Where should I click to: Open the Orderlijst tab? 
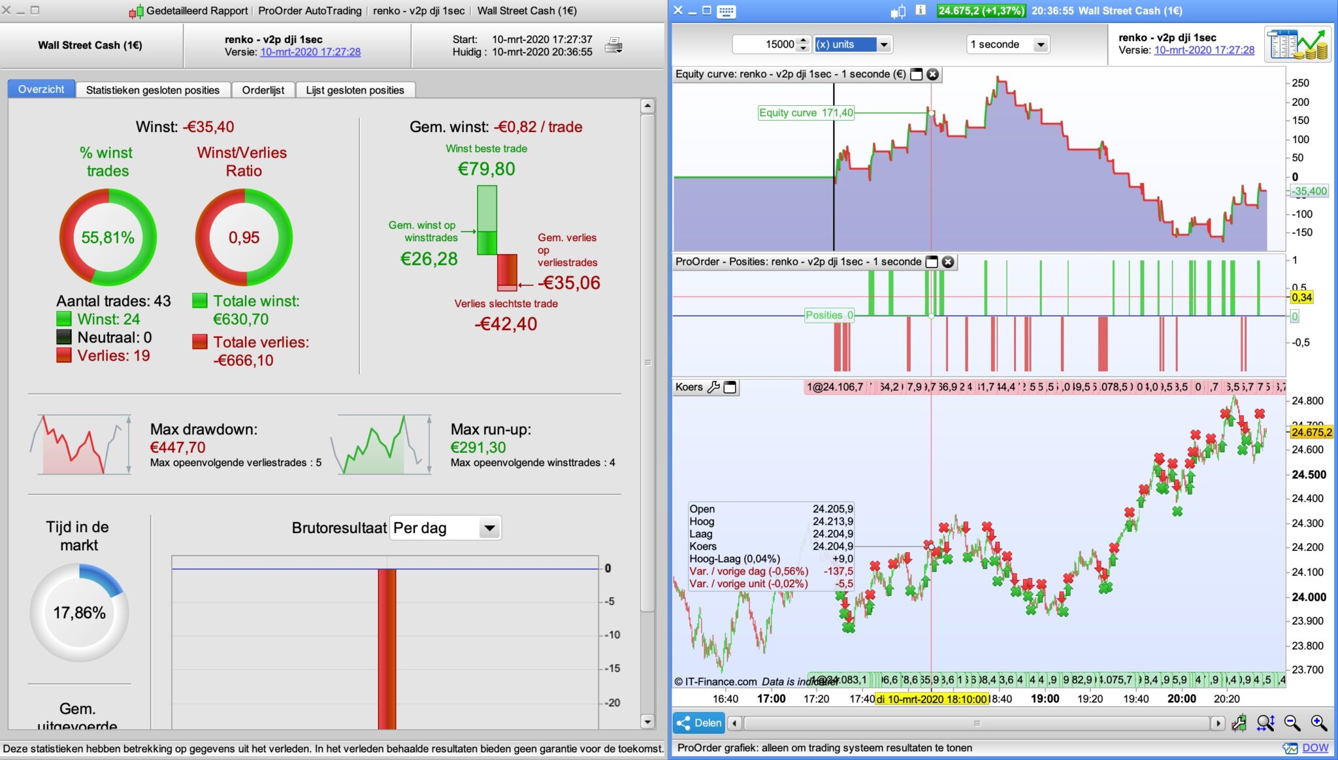coord(263,90)
